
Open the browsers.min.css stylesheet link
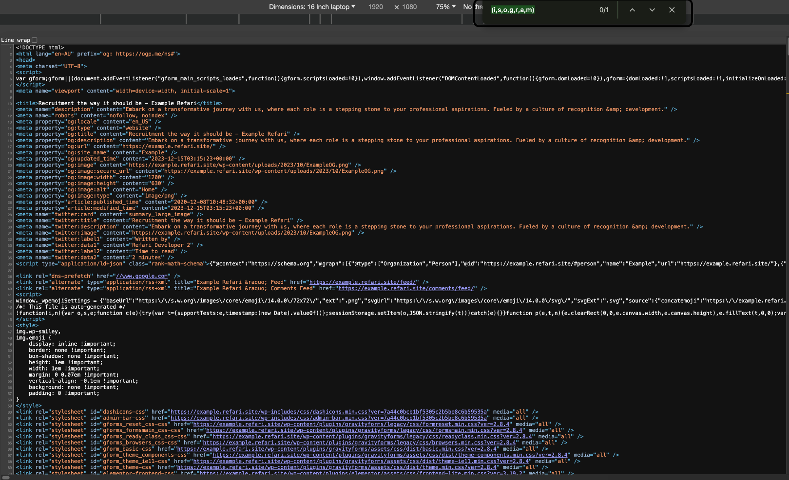click(359, 443)
